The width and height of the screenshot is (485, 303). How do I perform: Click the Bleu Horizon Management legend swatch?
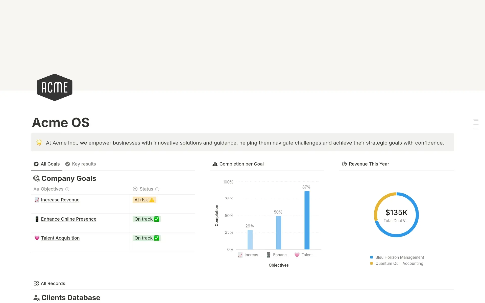(371, 257)
